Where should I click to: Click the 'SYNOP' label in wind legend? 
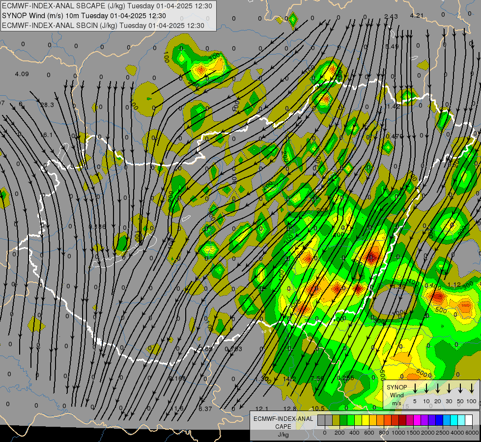[396, 387]
